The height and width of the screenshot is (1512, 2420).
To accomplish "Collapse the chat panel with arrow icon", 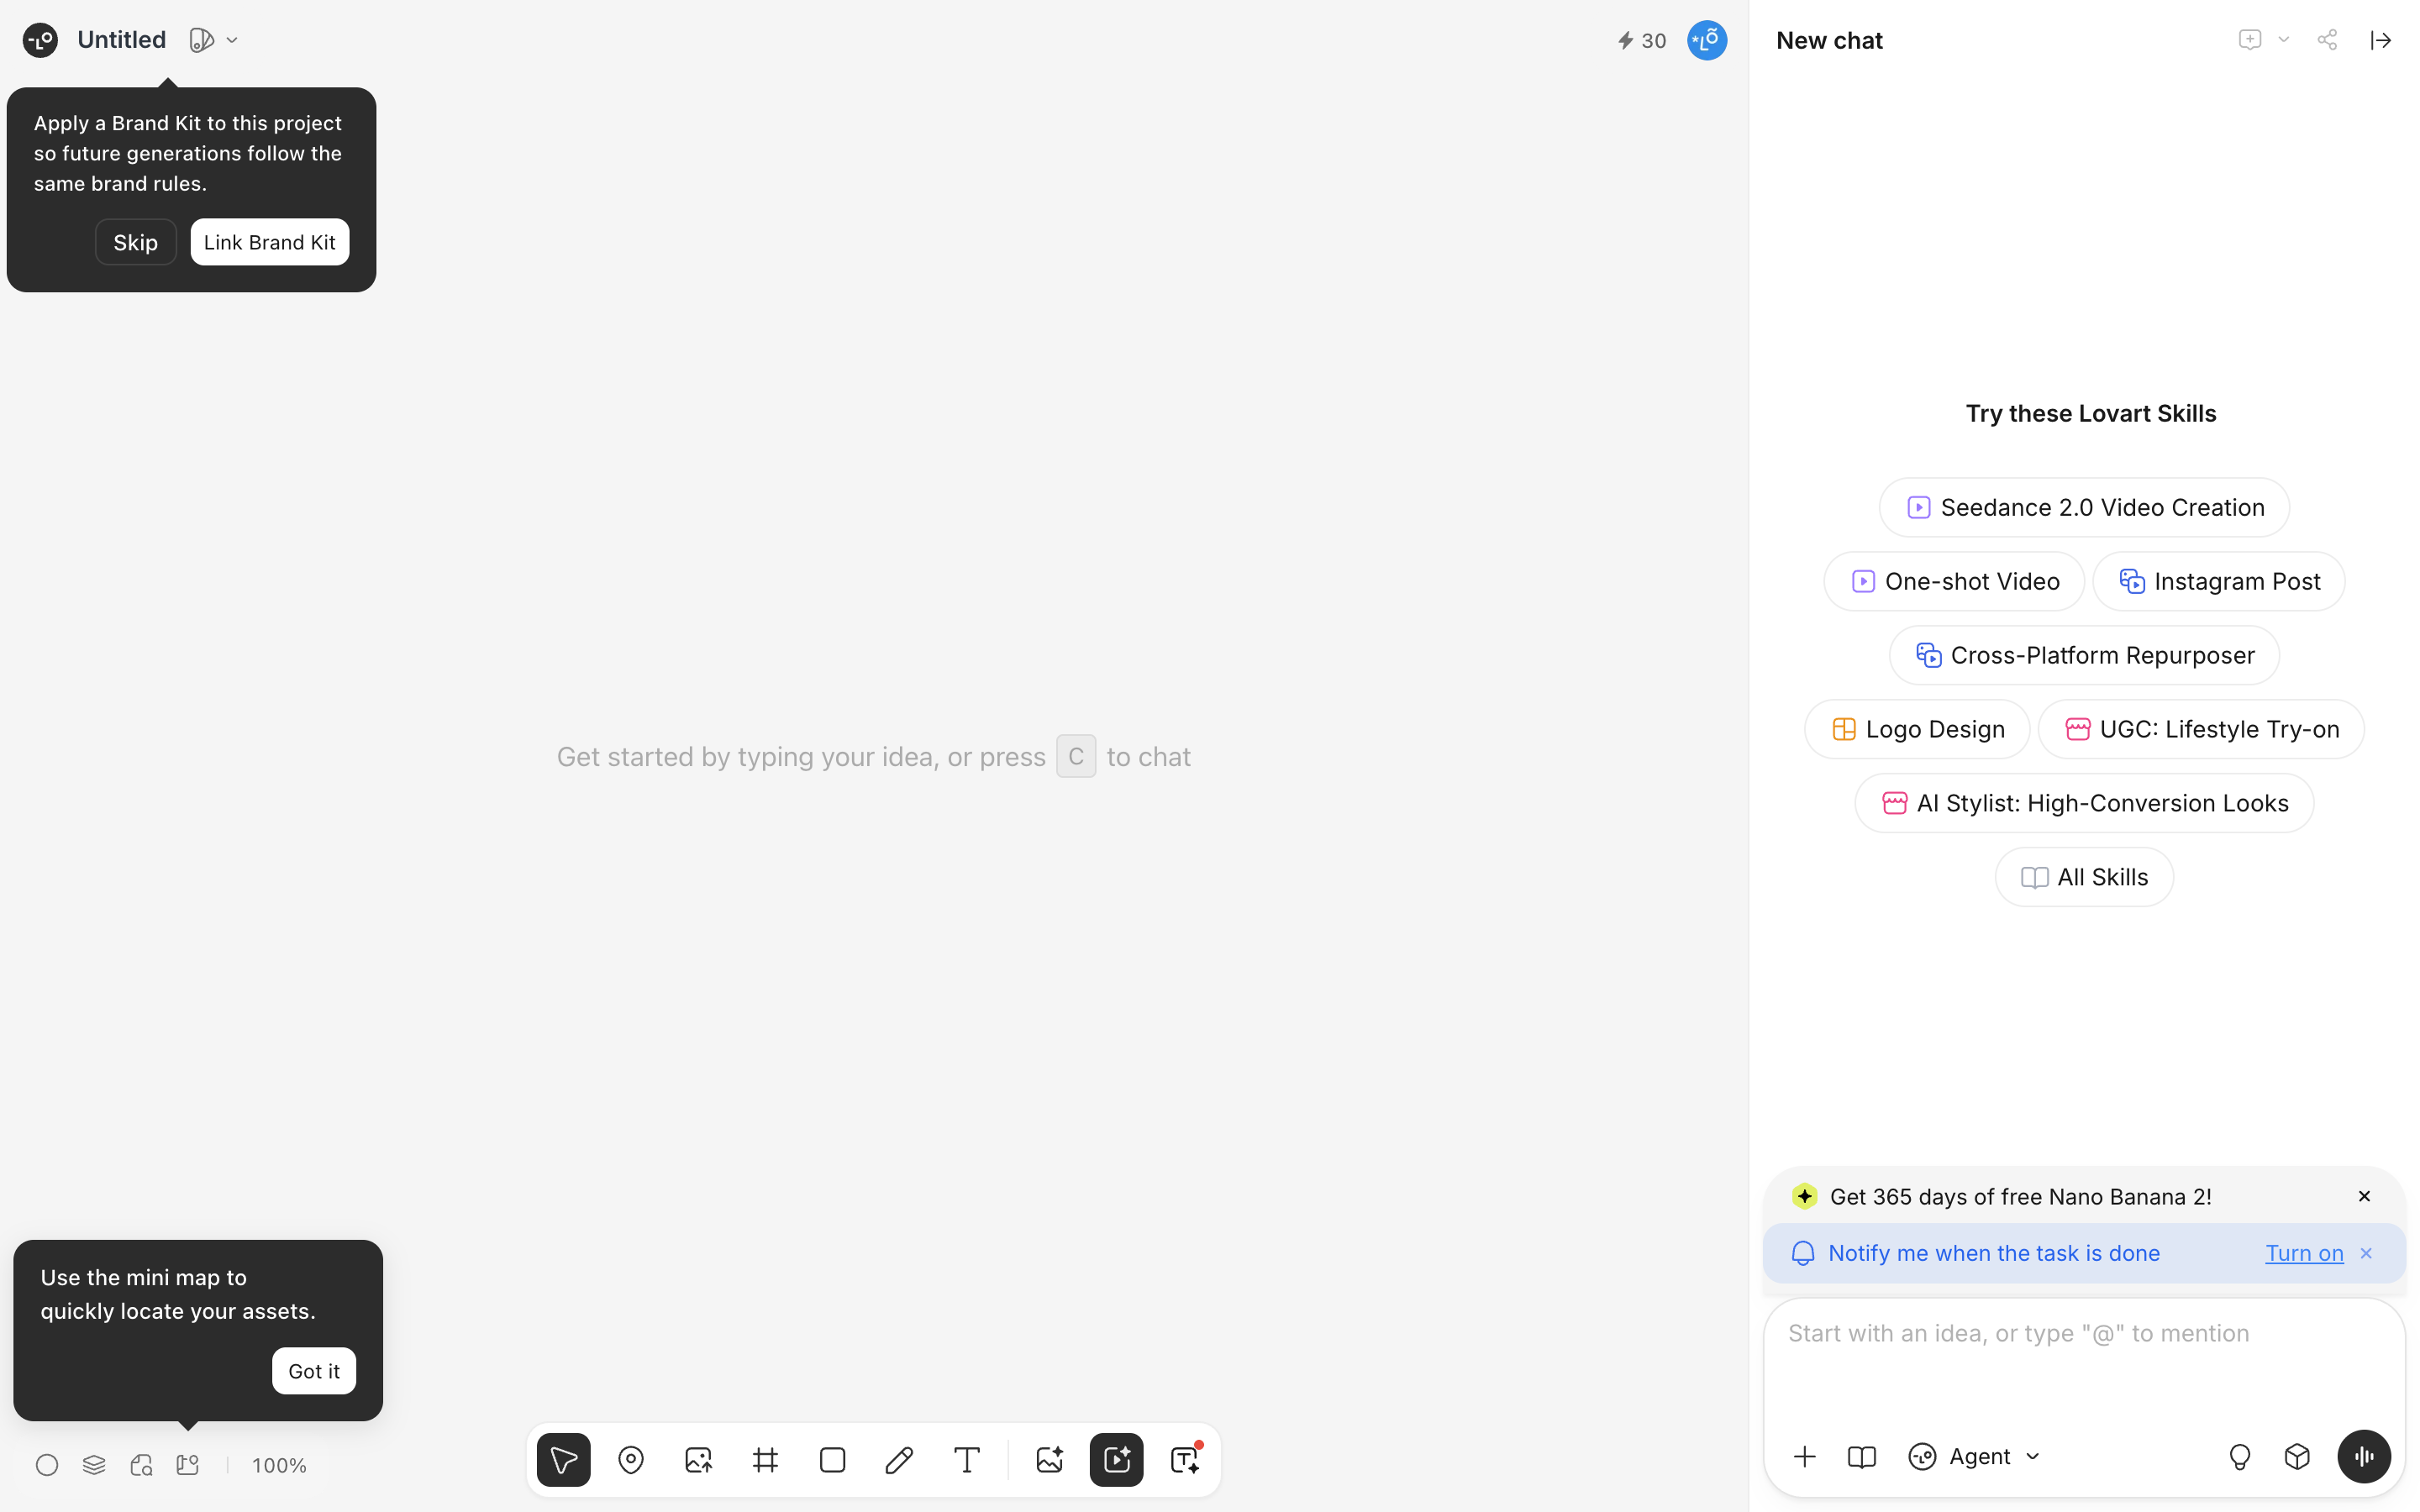I will click(x=2381, y=40).
